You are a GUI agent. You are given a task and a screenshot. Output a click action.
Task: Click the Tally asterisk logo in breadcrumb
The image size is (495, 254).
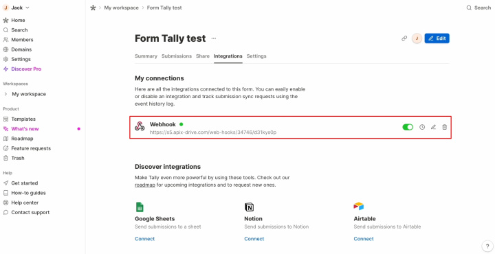pos(93,8)
